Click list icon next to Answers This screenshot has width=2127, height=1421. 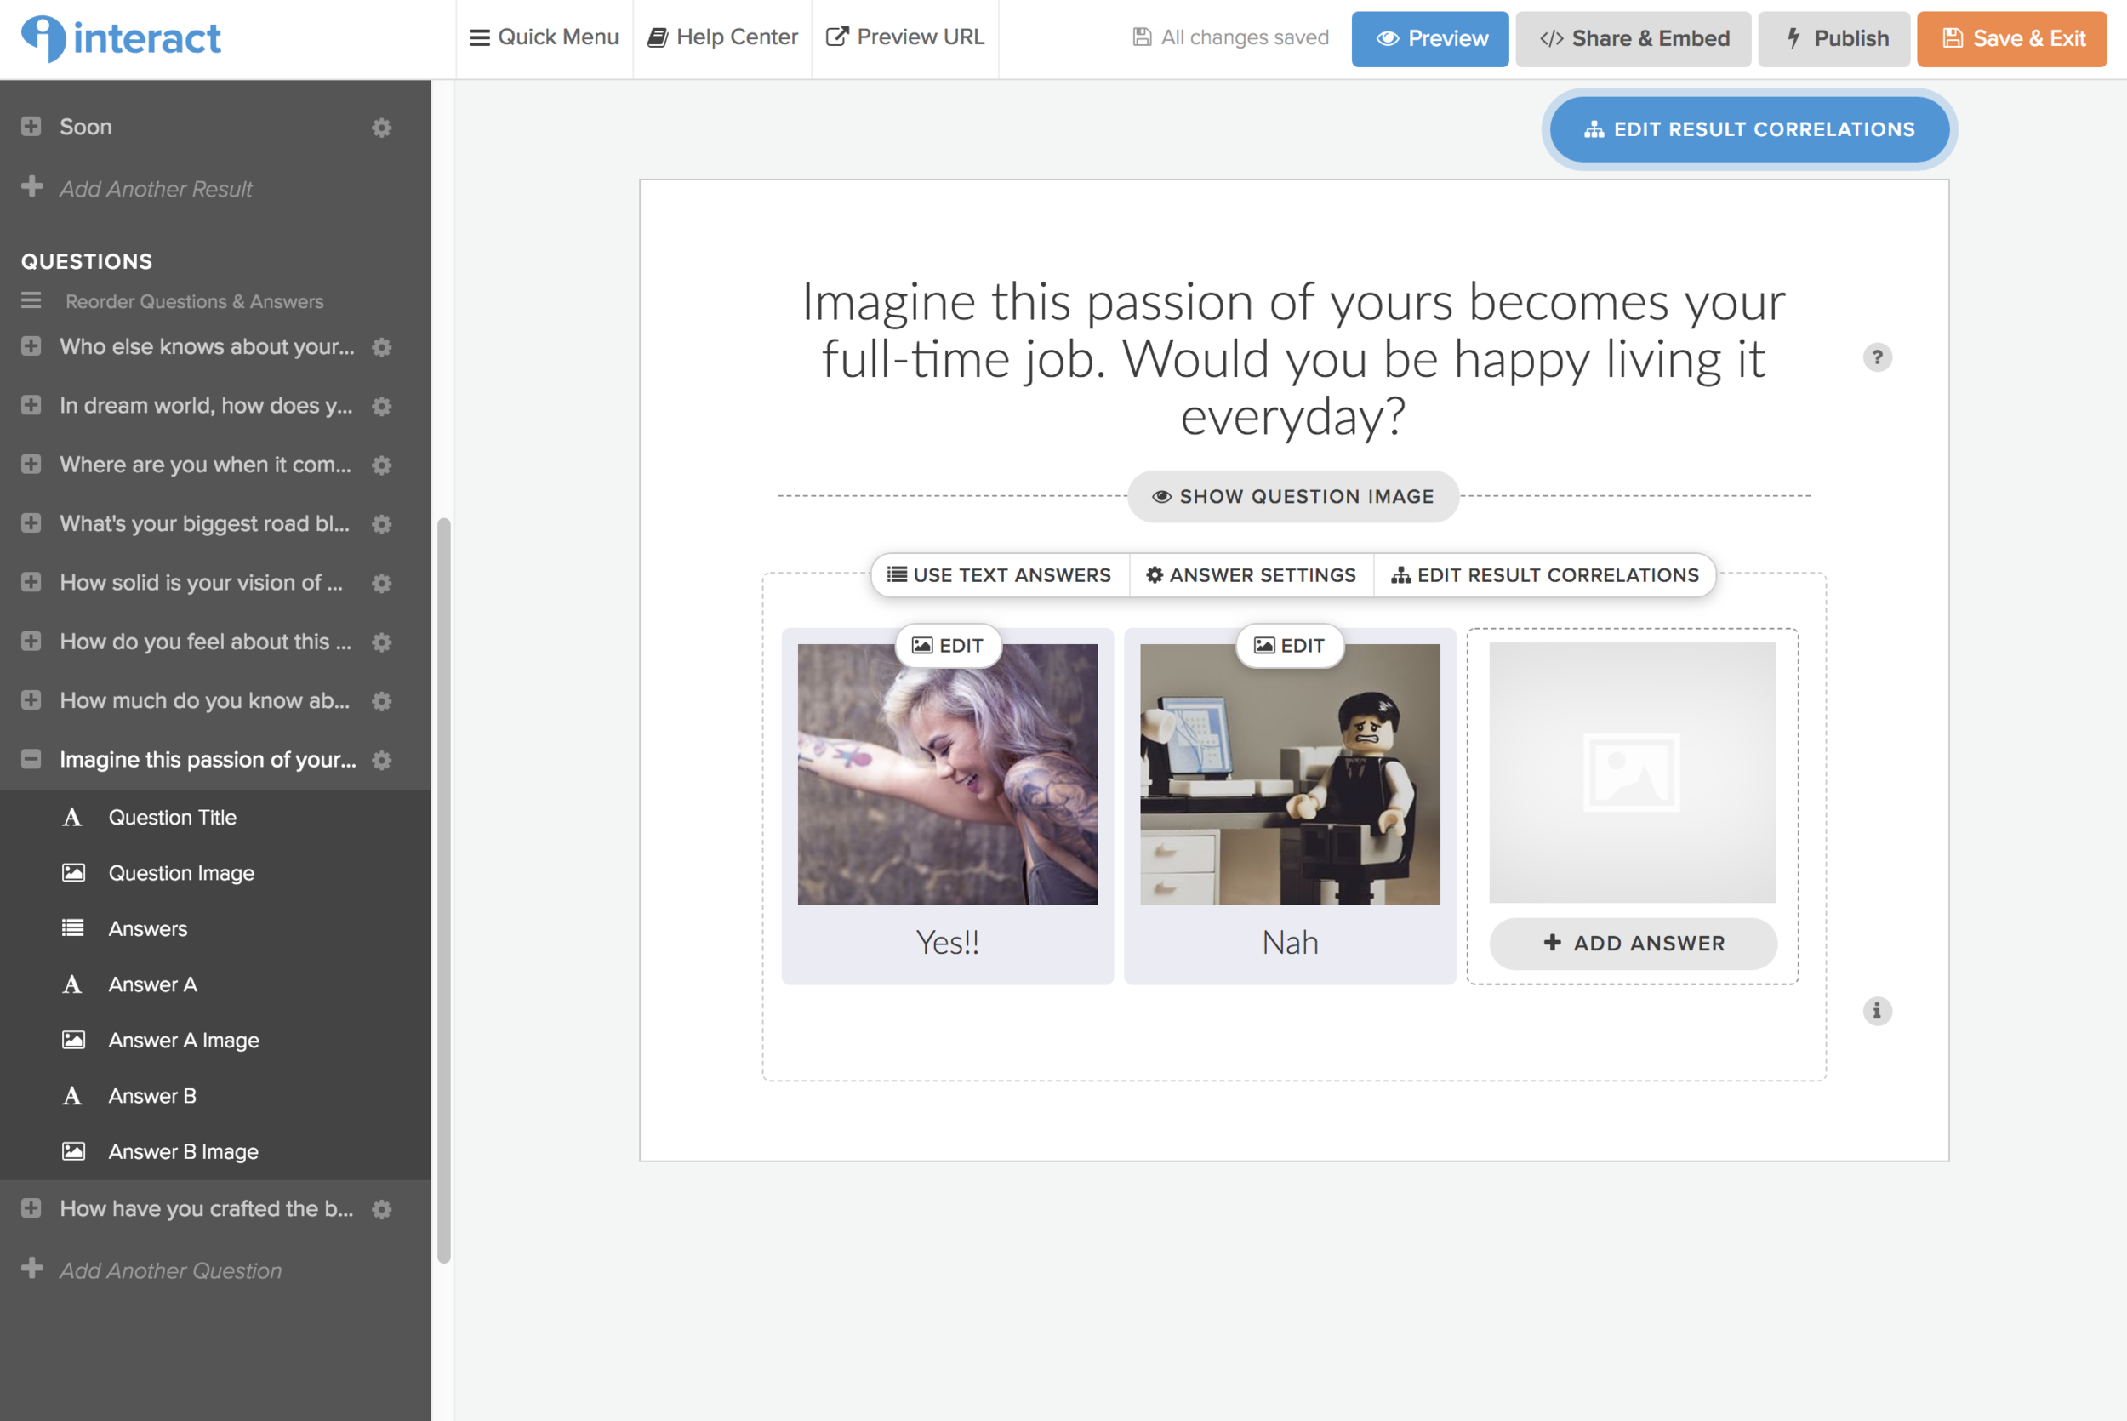pyautogui.click(x=72, y=928)
